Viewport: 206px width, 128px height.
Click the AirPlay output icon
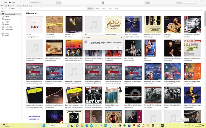59,2
